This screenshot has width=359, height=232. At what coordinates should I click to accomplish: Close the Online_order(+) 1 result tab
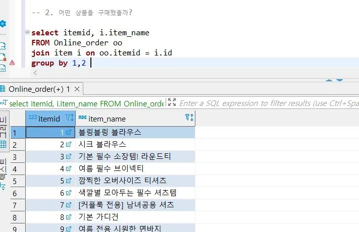[x=77, y=89]
